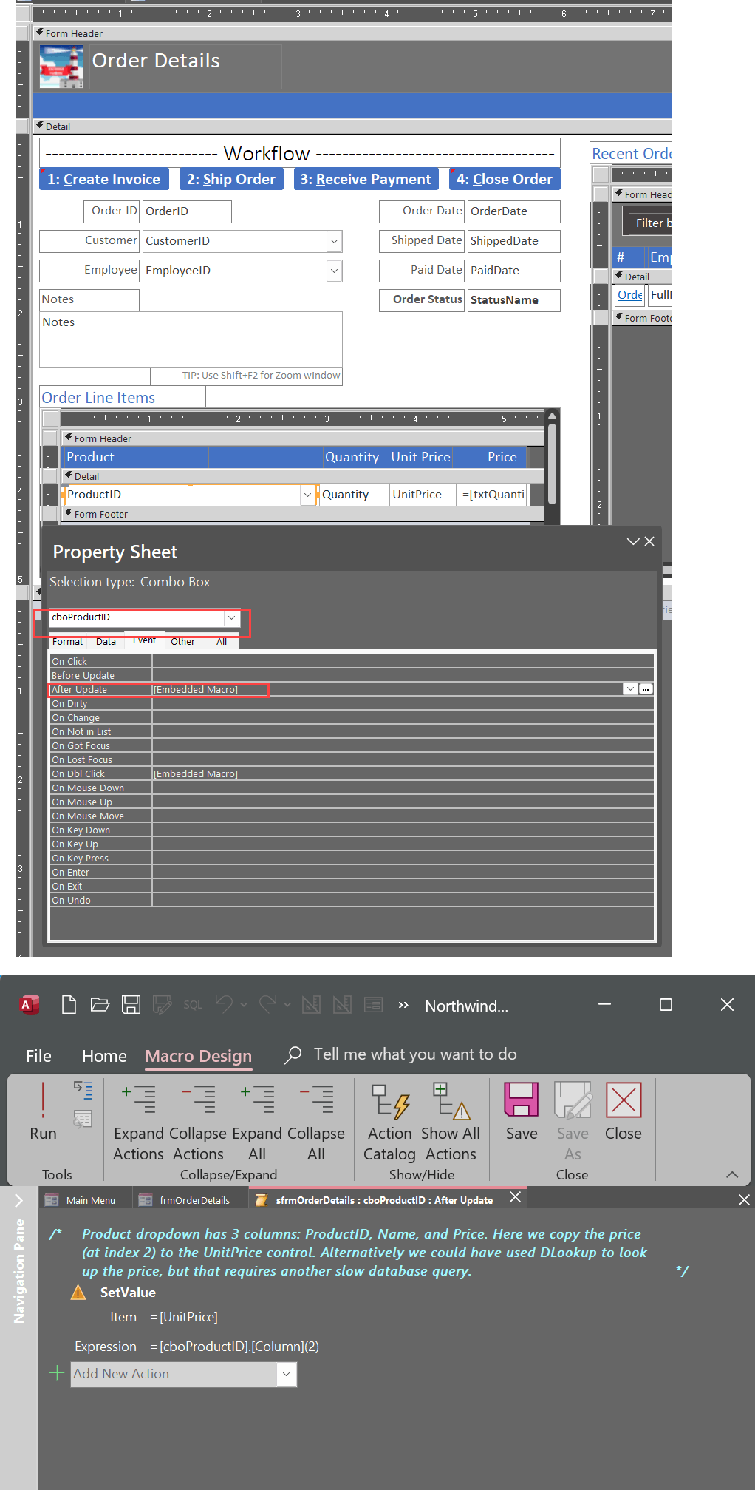Click the Orde link in Recent Orders subform
This screenshot has height=1490, width=755.
pos(630,295)
